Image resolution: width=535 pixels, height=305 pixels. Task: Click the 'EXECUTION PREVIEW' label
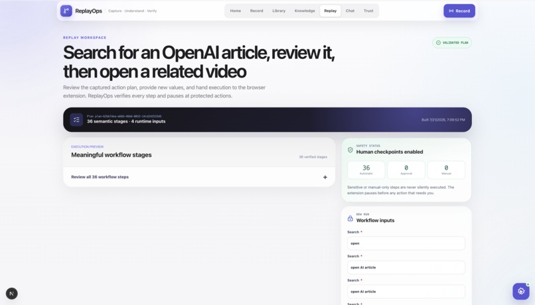(x=87, y=147)
